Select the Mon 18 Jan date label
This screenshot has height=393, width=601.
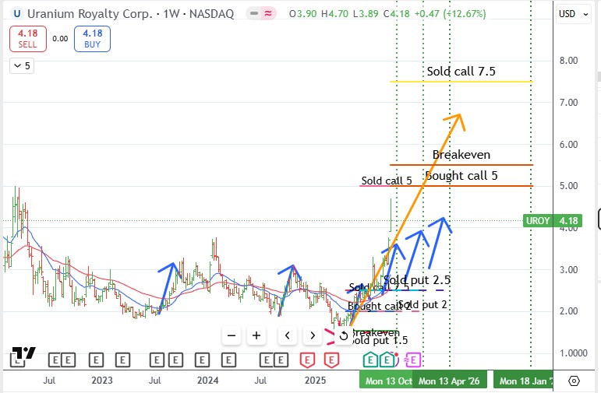coord(523,381)
